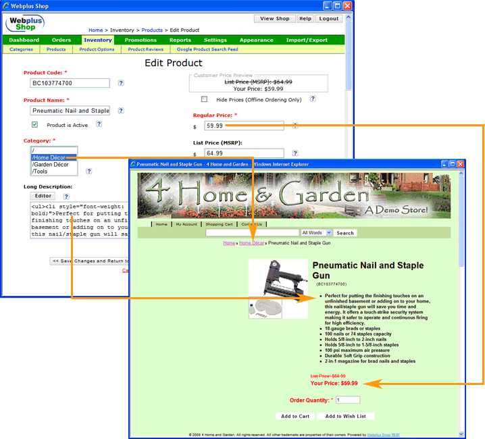Image resolution: width=485 pixels, height=439 pixels.
Task: Open All Words search dropdown in store
Action: click(x=316, y=232)
